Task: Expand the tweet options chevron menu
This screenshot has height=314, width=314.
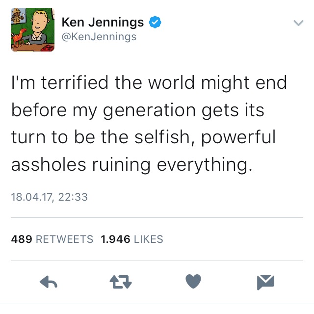Action: 297,23
